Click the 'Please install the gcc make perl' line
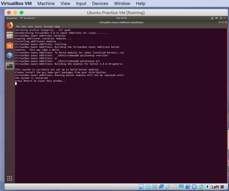The width and height of the screenshot is (229, 191). 61,72
